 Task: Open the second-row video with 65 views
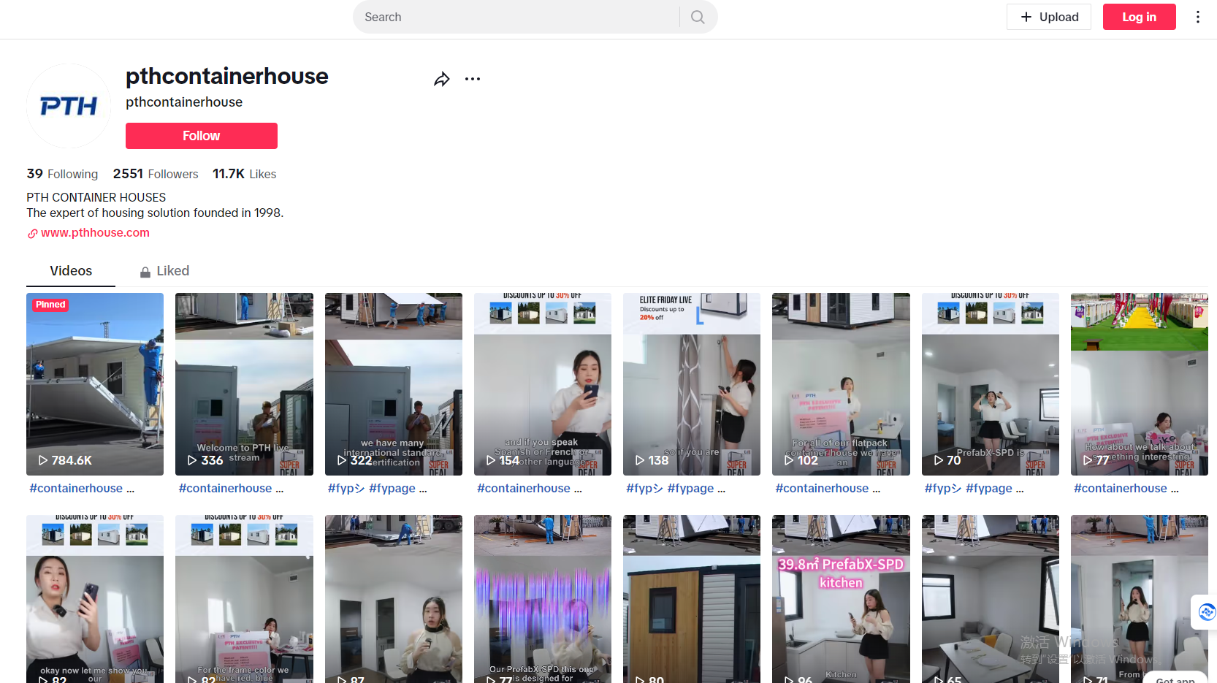(x=991, y=599)
